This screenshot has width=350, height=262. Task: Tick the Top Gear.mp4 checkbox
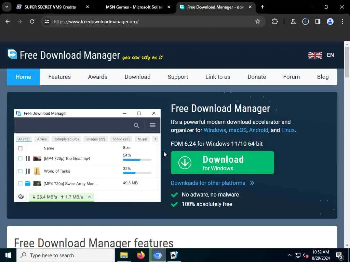point(20,158)
